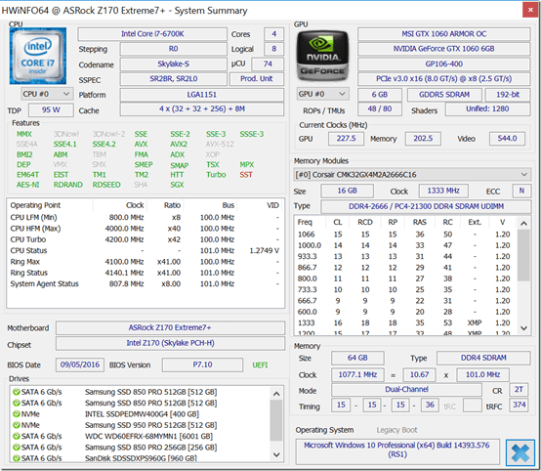Close the HWiNFO64 window with red X
The height and width of the screenshot is (471, 541).
coord(530,10)
